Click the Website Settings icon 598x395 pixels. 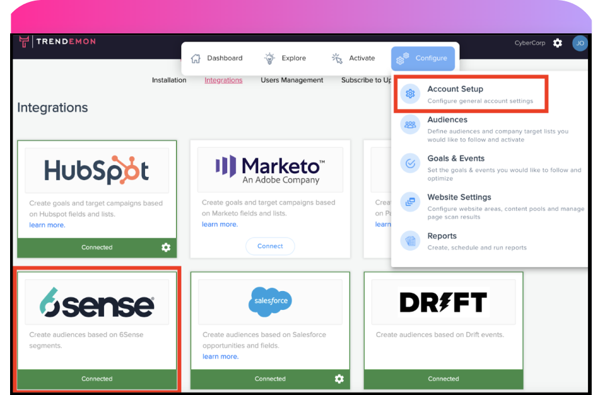pyautogui.click(x=411, y=202)
